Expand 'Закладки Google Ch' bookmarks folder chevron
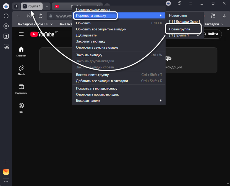The height and width of the screenshot is (186, 230). (51, 24)
